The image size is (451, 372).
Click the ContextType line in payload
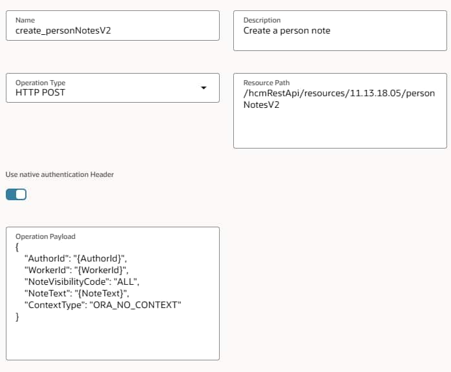103,305
